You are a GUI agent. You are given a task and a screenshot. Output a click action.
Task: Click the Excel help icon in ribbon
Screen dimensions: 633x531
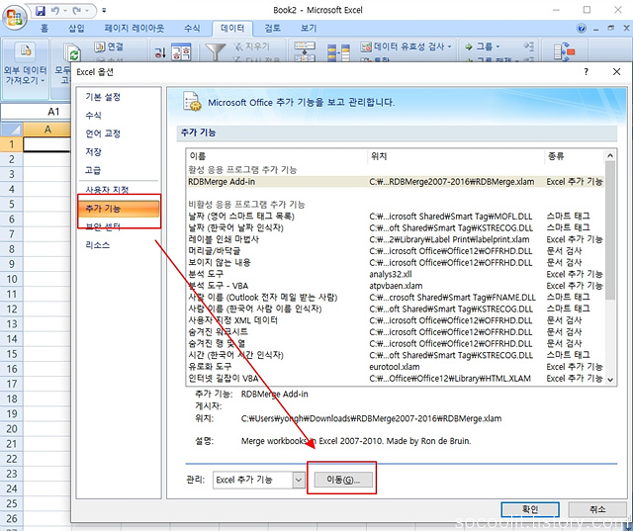pos(582,29)
